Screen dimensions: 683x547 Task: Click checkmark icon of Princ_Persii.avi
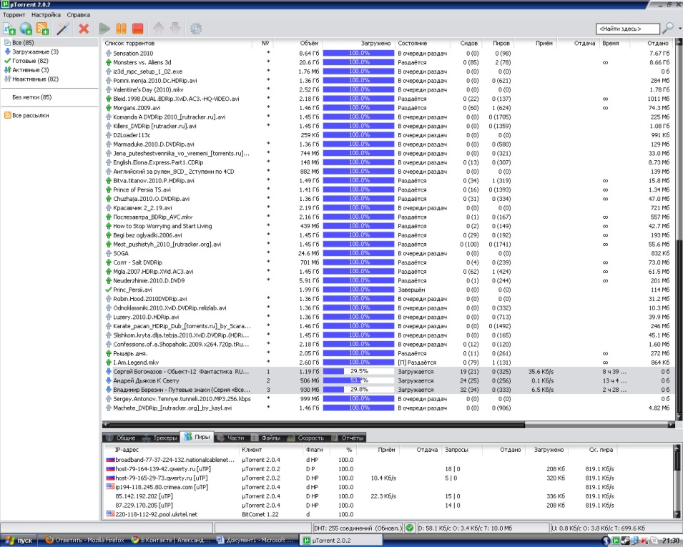(109, 290)
